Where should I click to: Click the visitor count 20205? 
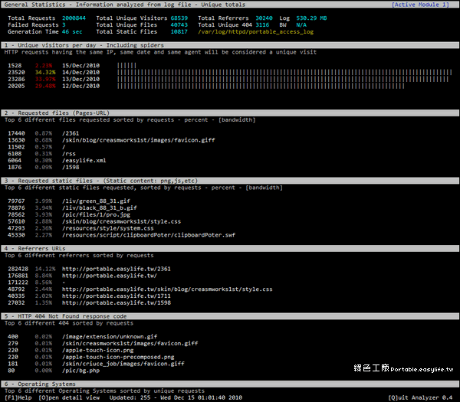[x=16, y=86]
